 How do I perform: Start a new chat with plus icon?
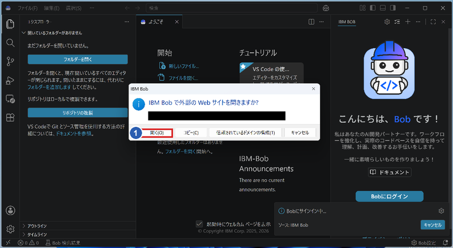tap(408, 22)
